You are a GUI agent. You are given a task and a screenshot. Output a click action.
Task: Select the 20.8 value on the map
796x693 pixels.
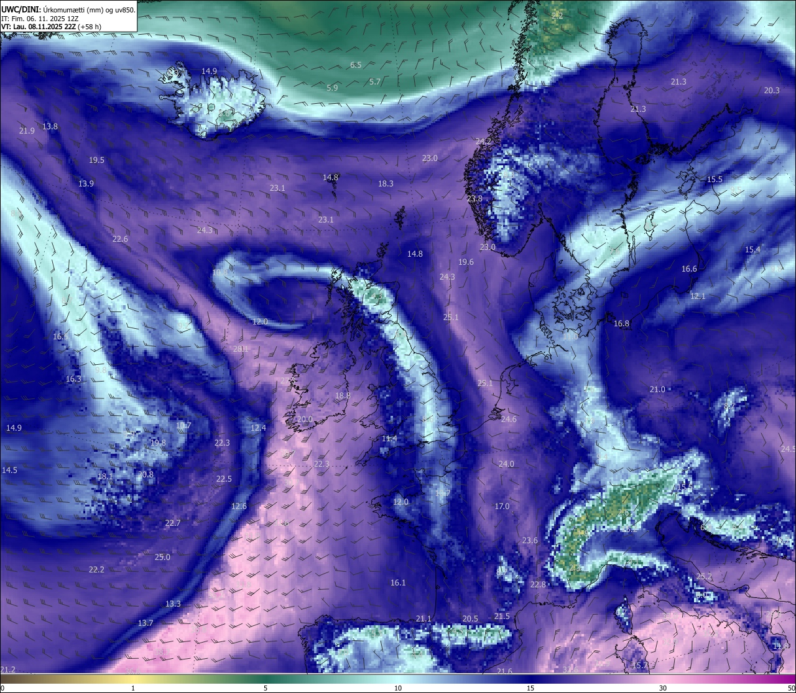[146, 475]
